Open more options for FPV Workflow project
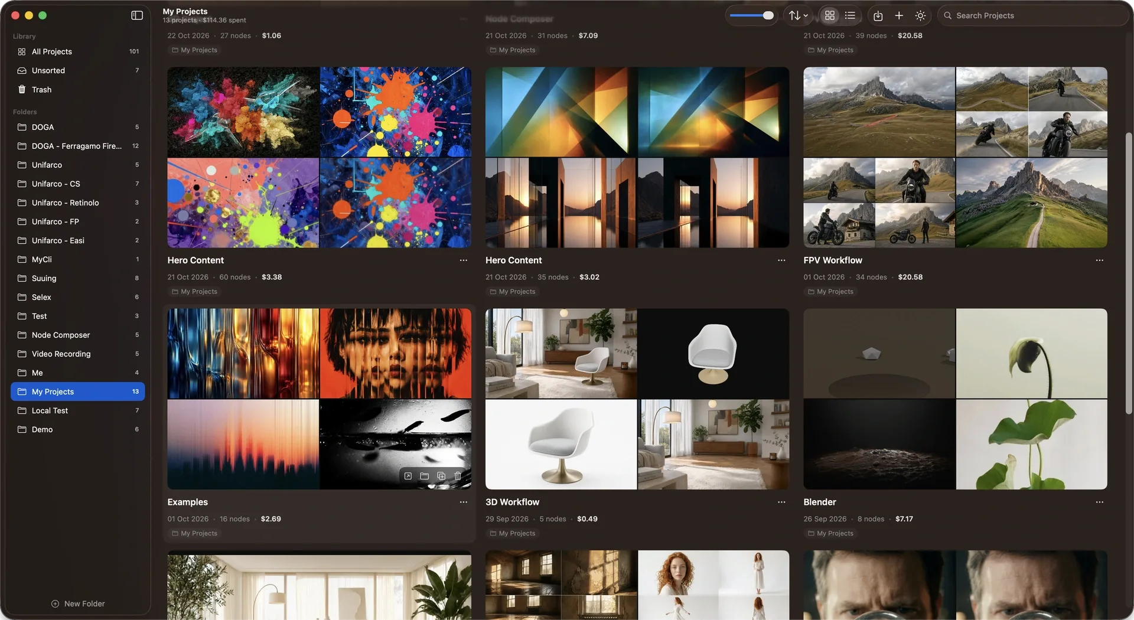The height and width of the screenshot is (620, 1134). (1099, 260)
